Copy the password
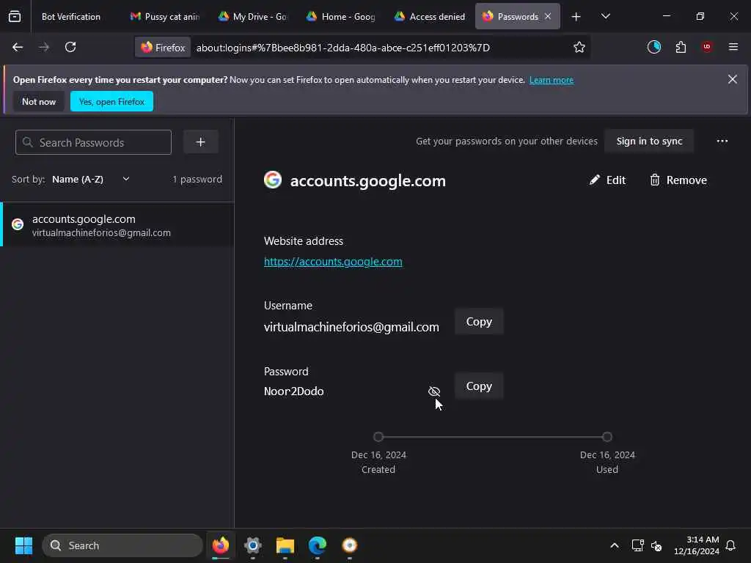The width and height of the screenshot is (751, 563). click(479, 386)
